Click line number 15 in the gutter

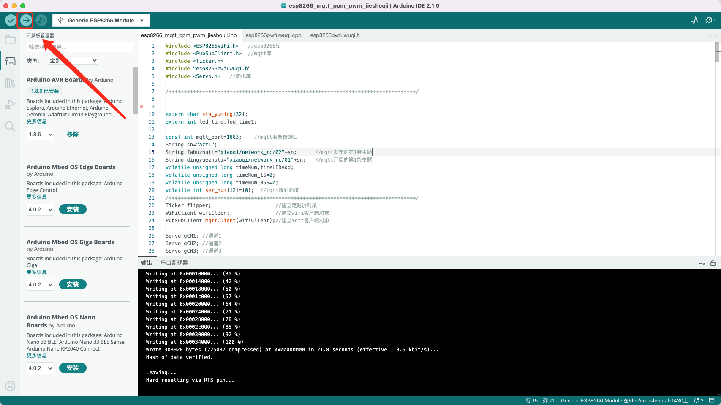[151, 152]
